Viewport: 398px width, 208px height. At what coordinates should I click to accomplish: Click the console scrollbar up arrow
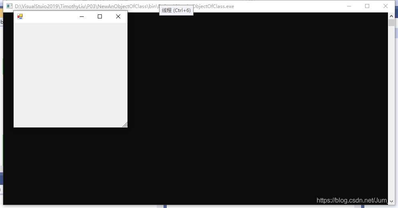[x=391, y=16]
